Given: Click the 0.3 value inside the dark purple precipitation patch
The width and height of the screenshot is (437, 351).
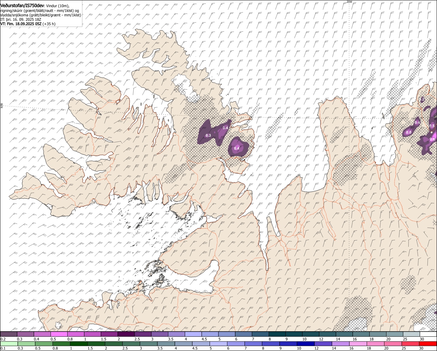Looking at the screenshot, I should click(x=208, y=135).
